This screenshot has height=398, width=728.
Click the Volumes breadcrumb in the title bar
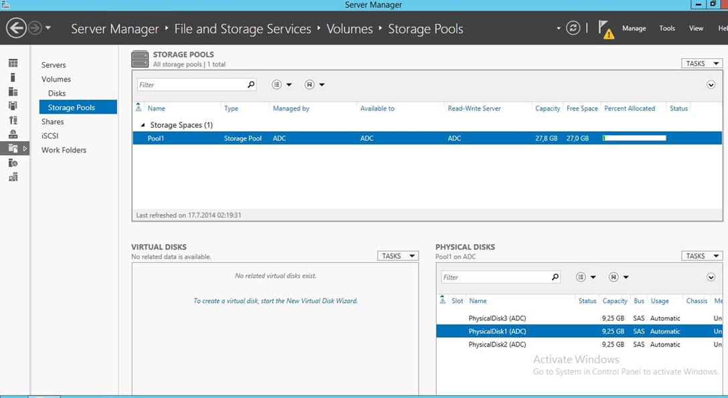point(350,29)
